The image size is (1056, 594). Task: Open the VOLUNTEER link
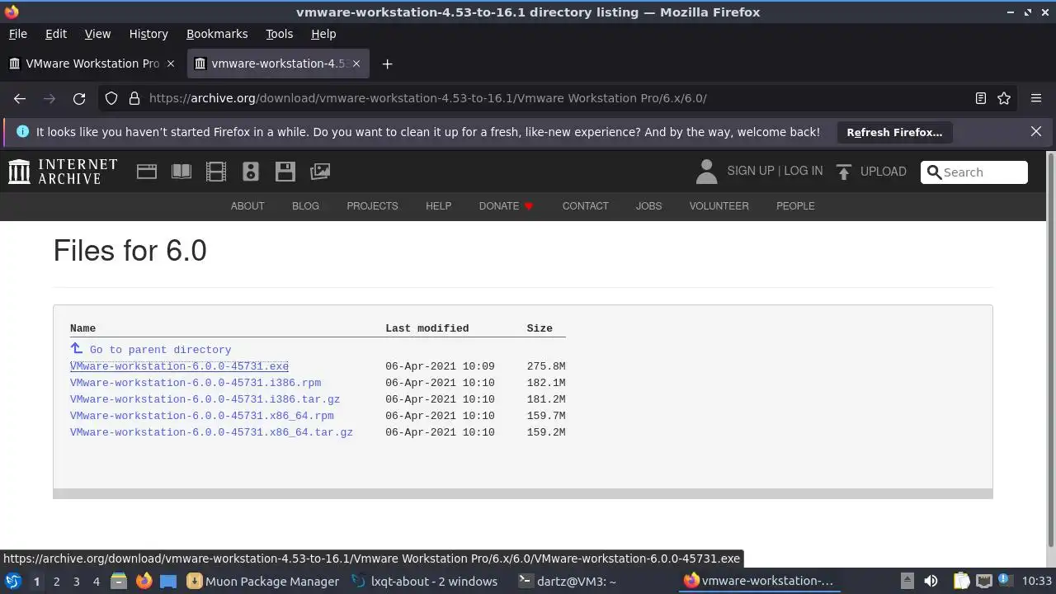(x=719, y=206)
